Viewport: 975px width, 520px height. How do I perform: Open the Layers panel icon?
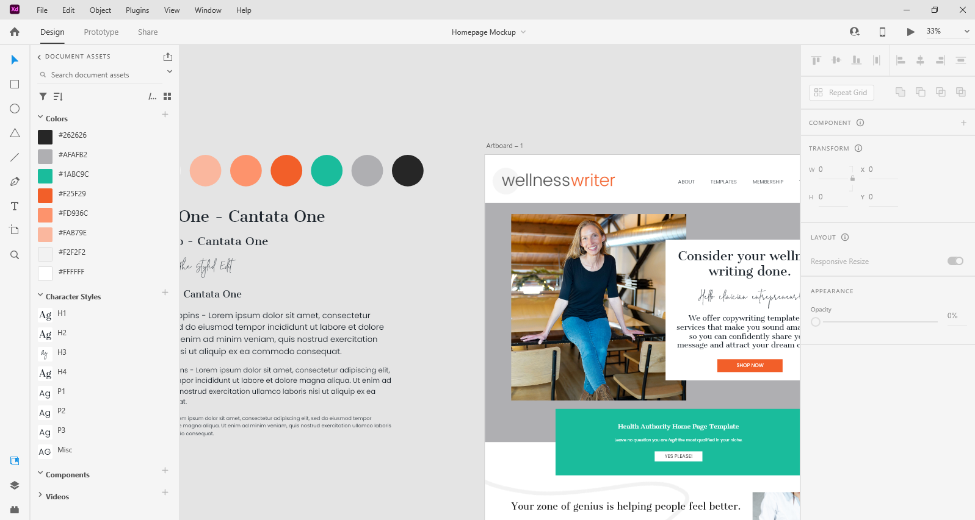point(15,485)
